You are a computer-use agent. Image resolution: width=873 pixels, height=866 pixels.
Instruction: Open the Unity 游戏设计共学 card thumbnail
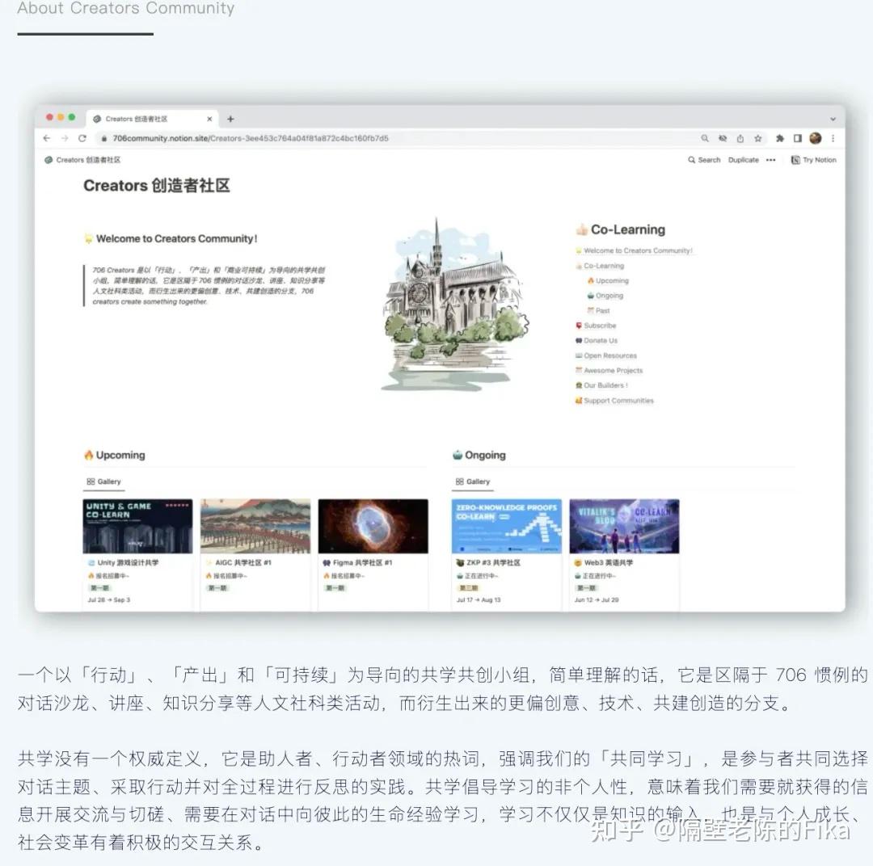[x=137, y=523]
